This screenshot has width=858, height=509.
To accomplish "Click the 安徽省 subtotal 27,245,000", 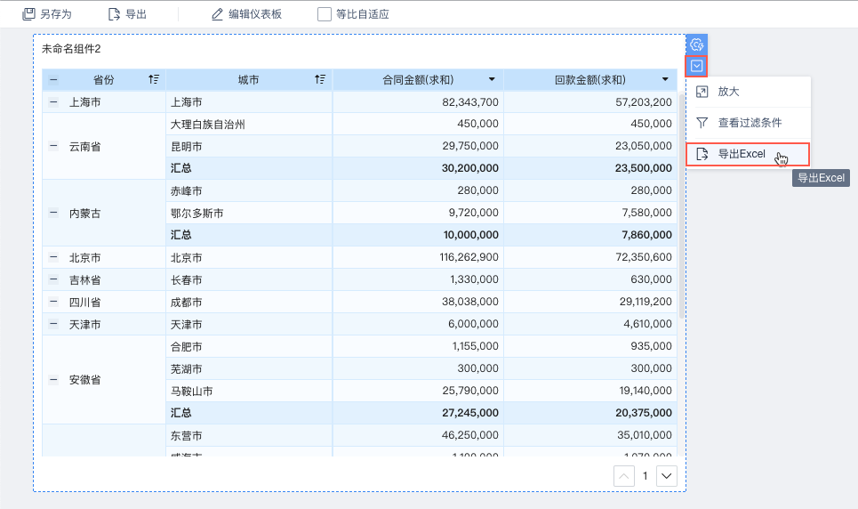I will point(470,413).
